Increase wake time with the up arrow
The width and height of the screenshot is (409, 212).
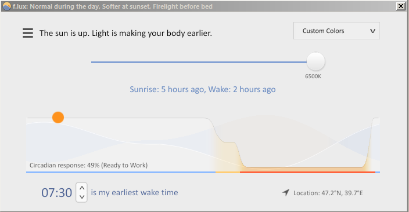[x=82, y=188]
